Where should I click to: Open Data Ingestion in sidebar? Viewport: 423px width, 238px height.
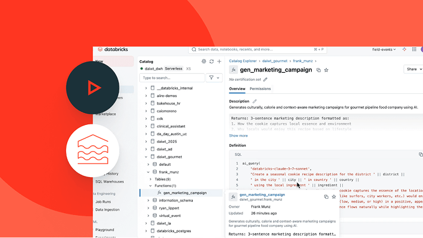click(x=108, y=209)
